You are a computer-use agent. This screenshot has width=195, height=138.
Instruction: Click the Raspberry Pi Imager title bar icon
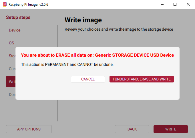[5, 4]
